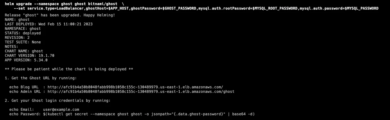
Task: Click the LAST DEPLOYED timestamp line
Action: pos(48,24)
